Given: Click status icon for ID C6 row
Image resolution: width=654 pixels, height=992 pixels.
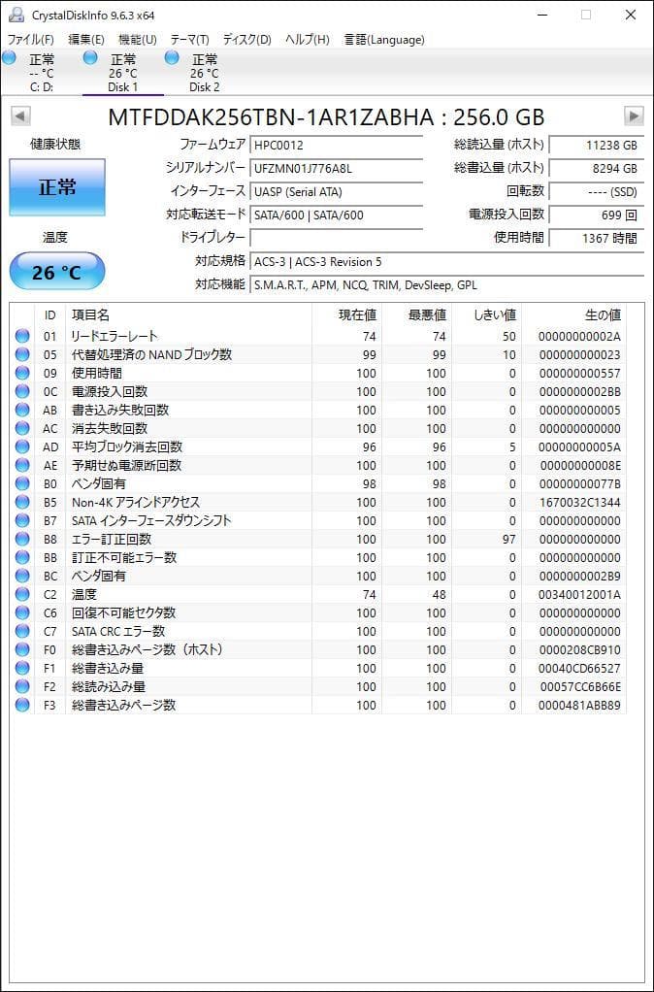Looking at the screenshot, I should pos(22,612).
